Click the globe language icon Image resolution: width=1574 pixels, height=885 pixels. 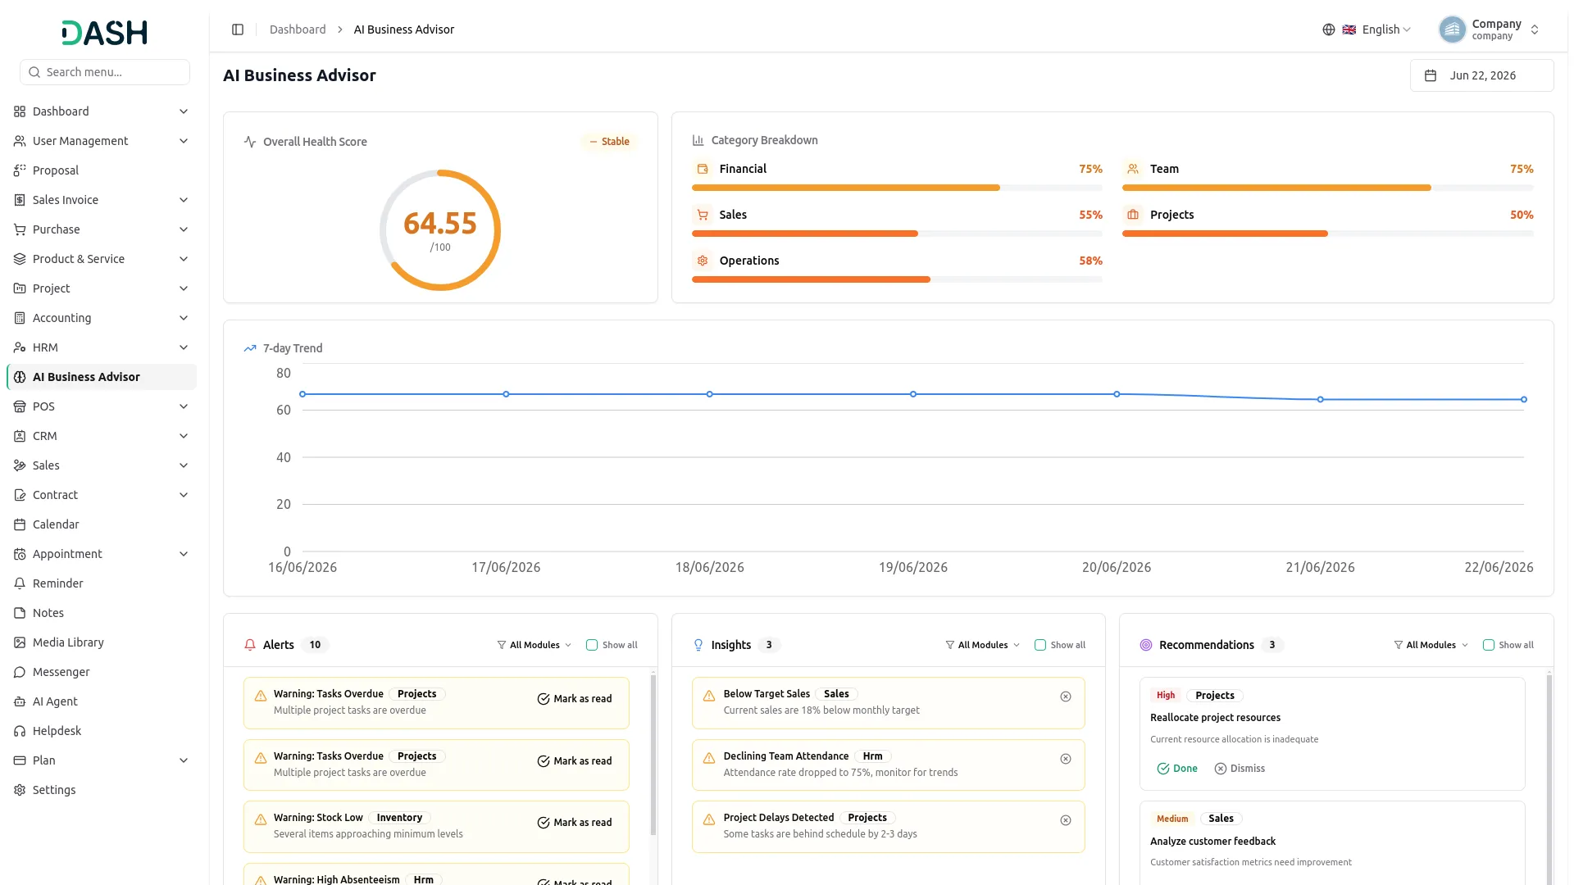coord(1328,29)
